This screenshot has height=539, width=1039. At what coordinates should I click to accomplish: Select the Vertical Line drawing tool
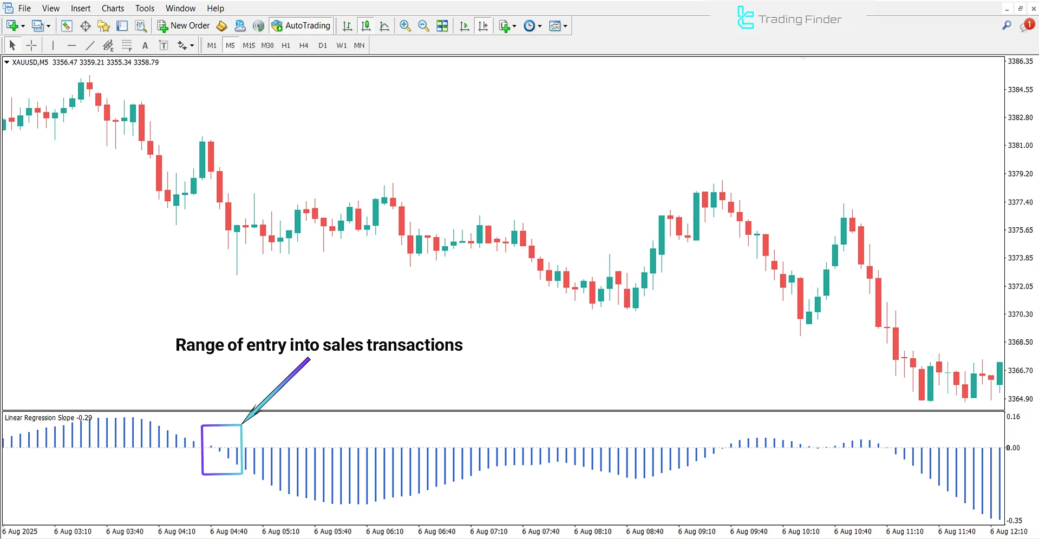pos(53,45)
